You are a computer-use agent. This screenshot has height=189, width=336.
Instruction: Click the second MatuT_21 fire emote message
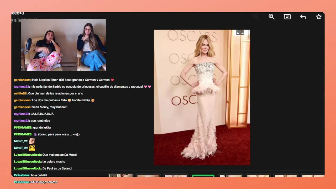coord(32,148)
